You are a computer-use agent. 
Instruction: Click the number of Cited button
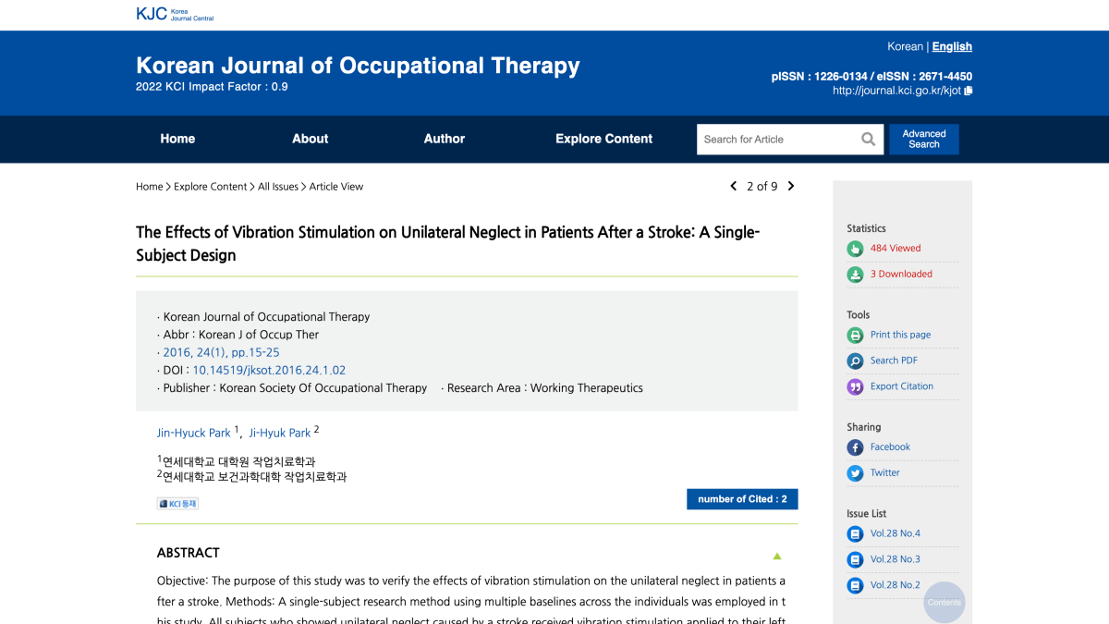click(742, 499)
